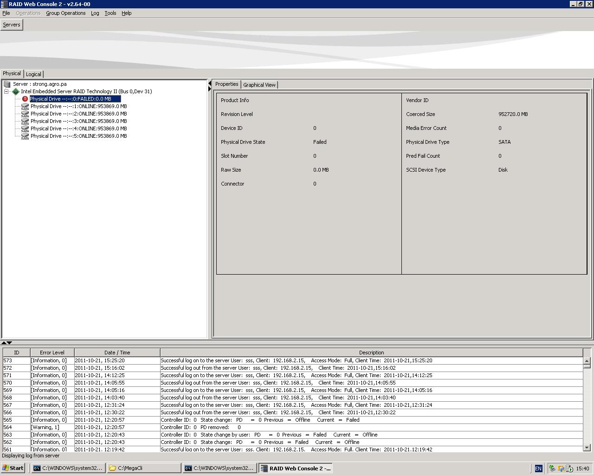The image size is (594, 475).
Task: Select Physical Drive 2 in the tree
Action: click(x=78, y=114)
